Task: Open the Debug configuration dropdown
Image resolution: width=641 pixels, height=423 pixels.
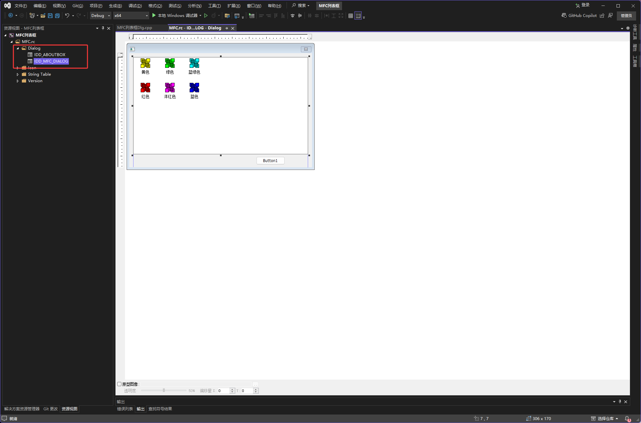Action: [109, 16]
